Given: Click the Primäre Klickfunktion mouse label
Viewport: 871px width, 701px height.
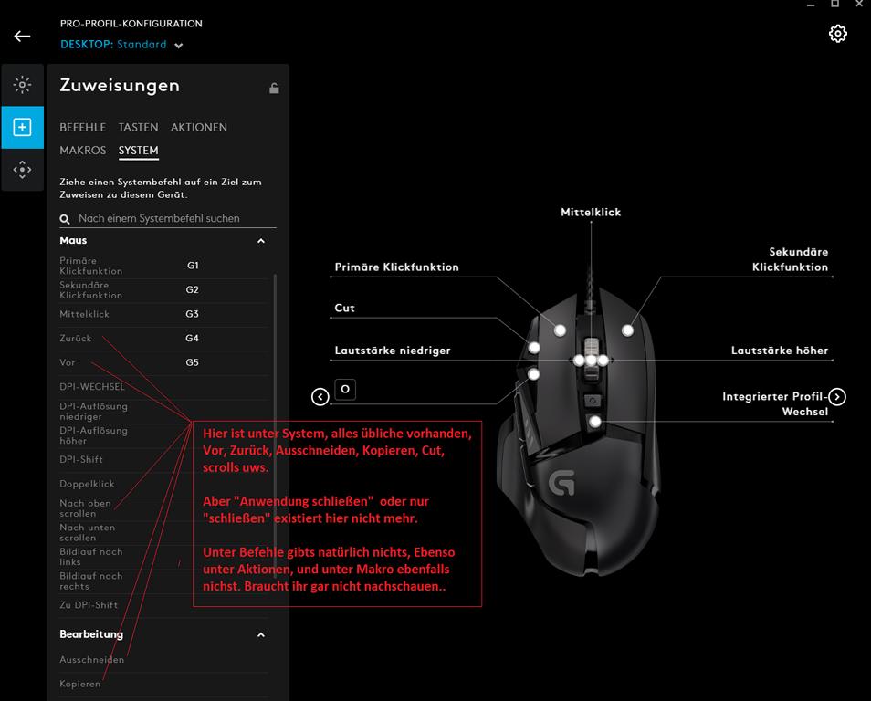Looking at the screenshot, I should click(x=396, y=267).
